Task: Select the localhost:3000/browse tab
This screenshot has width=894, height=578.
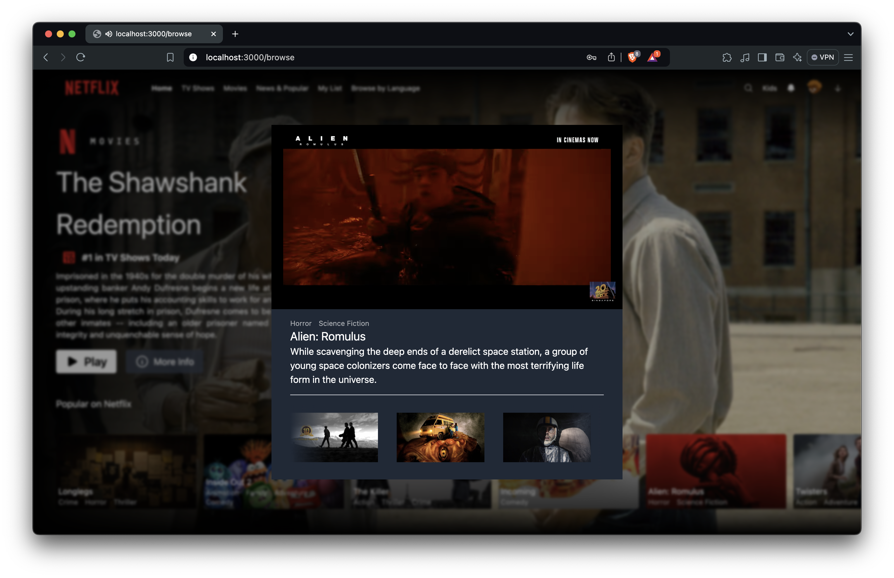Action: point(154,34)
